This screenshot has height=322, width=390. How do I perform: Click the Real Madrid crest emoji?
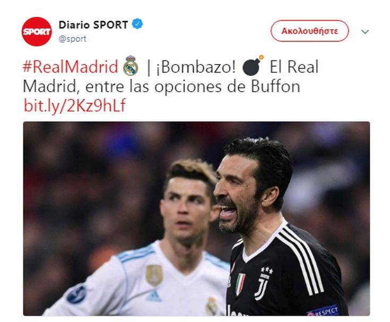131,66
